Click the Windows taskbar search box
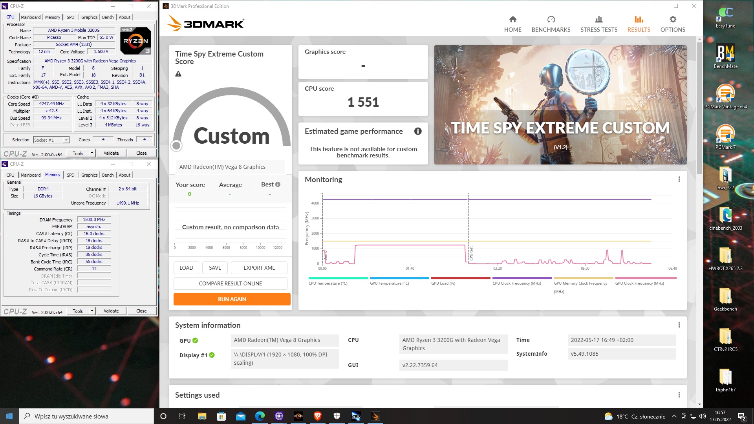This screenshot has width=754, height=424. click(x=86, y=416)
